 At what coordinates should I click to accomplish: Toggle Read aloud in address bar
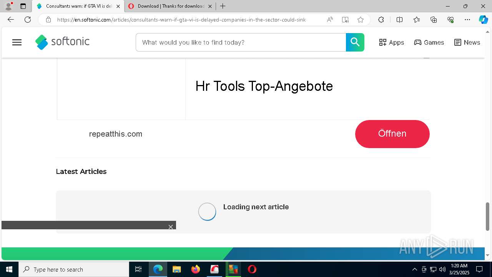point(330,20)
